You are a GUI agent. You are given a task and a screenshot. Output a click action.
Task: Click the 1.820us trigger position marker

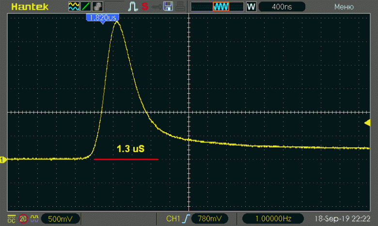[x=103, y=18]
